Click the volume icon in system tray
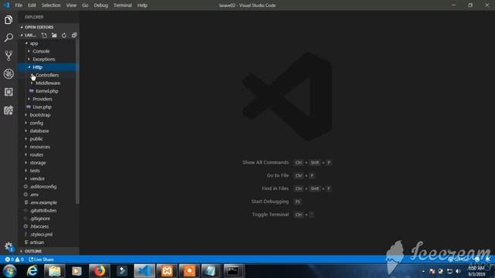Viewport: 495px width, 278px height. coord(458,271)
